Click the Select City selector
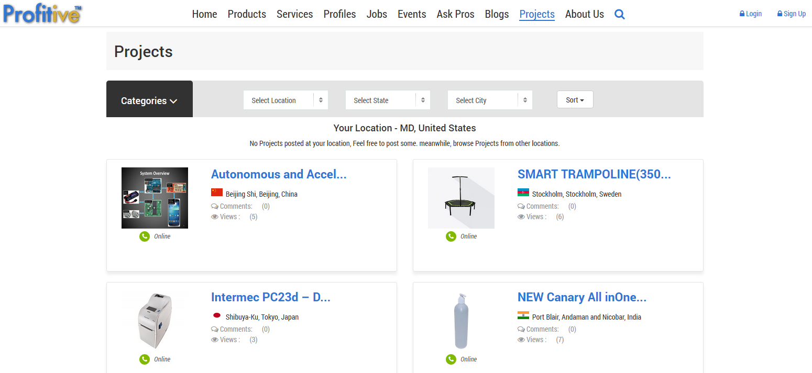Image resolution: width=812 pixels, height=373 pixels. click(x=489, y=100)
